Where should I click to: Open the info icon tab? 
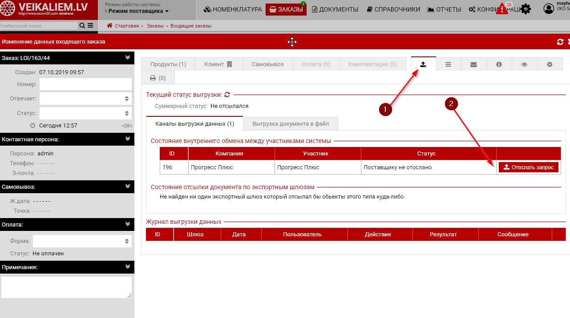pyautogui.click(x=499, y=64)
